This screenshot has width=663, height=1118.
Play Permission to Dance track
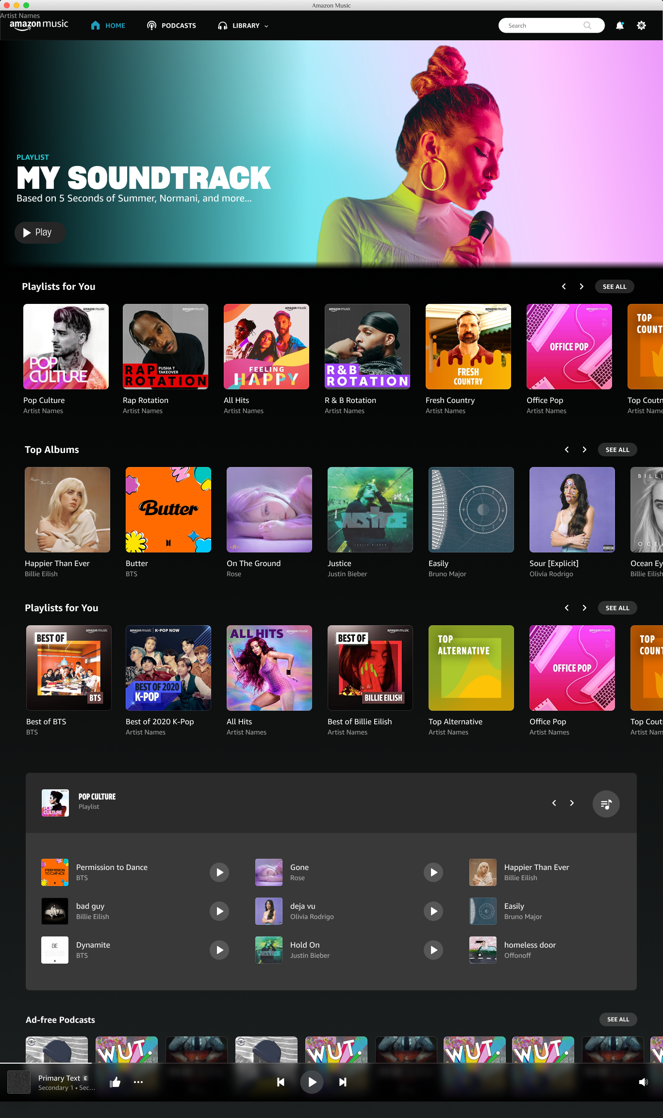(219, 872)
